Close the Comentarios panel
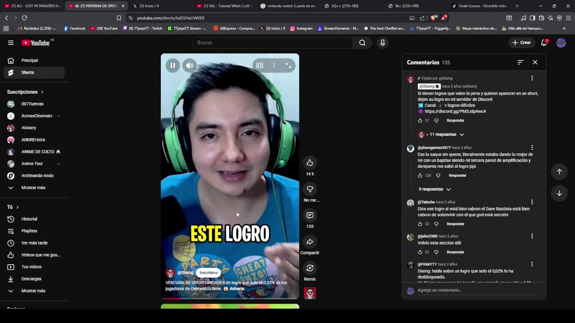Image resolution: width=575 pixels, height=323 pixels. pos(535,62)
